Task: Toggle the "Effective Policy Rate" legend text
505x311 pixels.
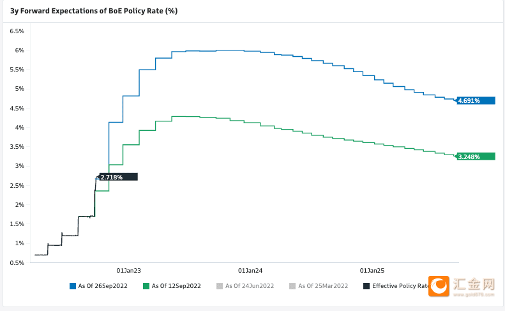Action: (x=400, y=286)
